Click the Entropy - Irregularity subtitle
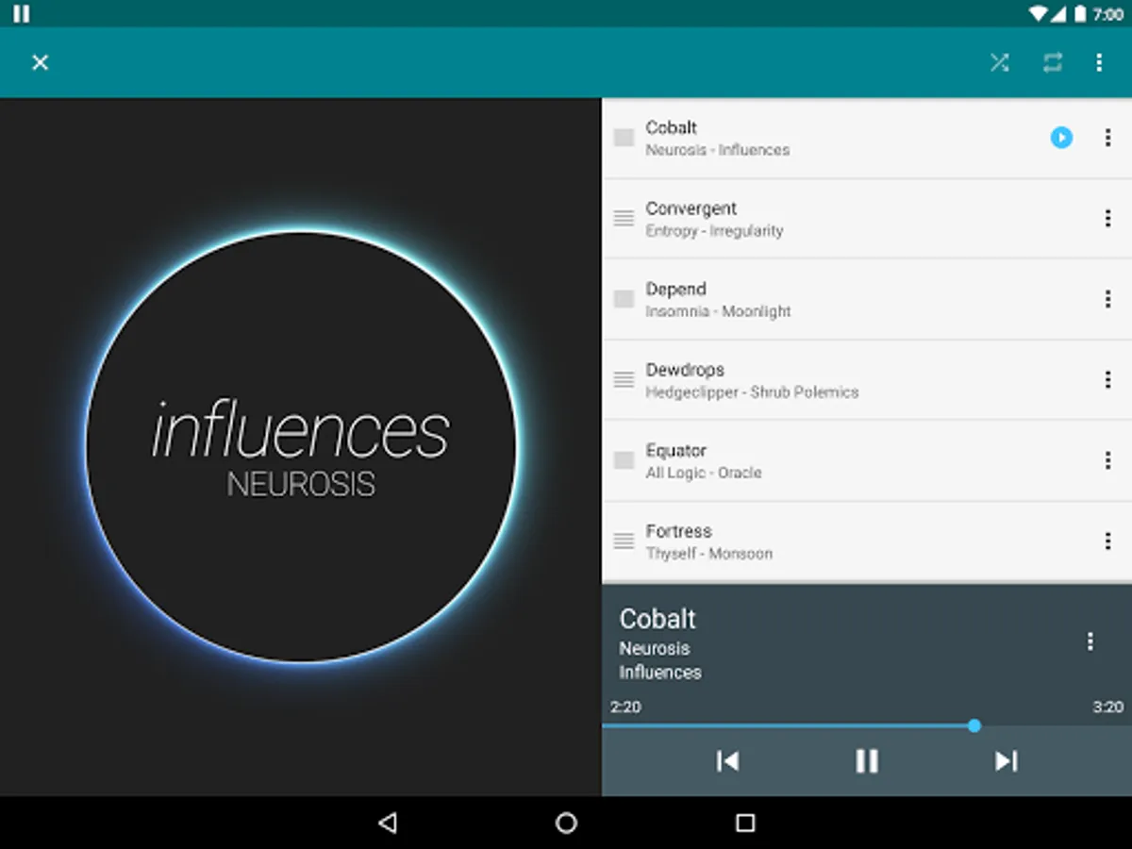The height and width of the screenshot is (849, 1132). (x=714, y=230)
